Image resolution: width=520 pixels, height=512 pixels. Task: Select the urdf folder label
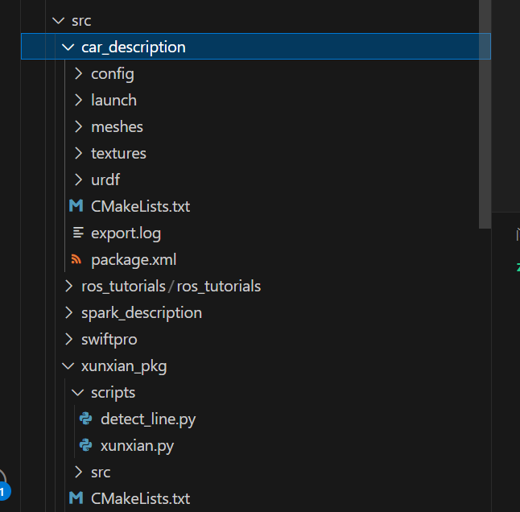pyautogui.click(x=105, y=180)
